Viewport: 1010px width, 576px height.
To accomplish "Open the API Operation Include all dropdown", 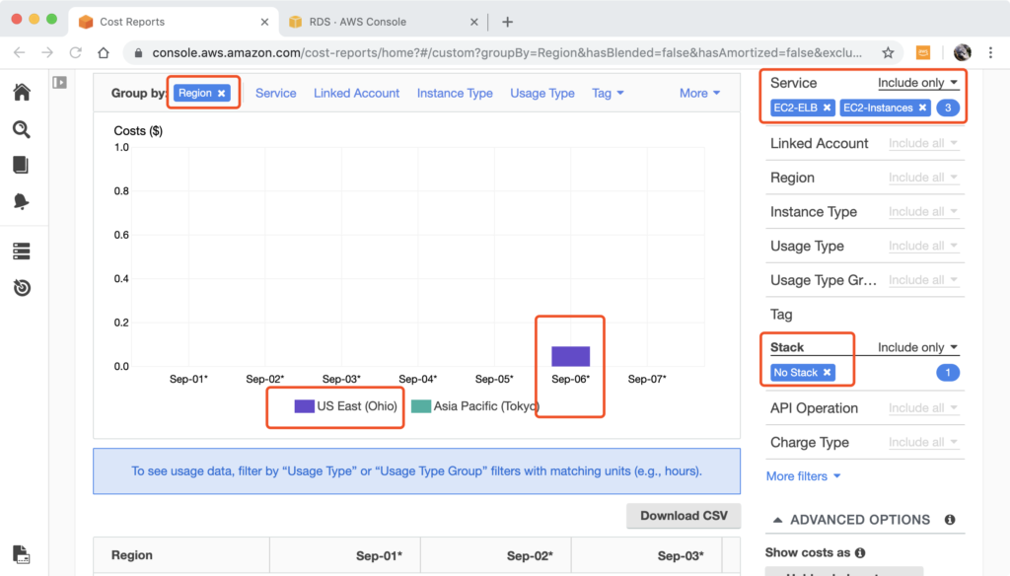I will coord(923,408).
